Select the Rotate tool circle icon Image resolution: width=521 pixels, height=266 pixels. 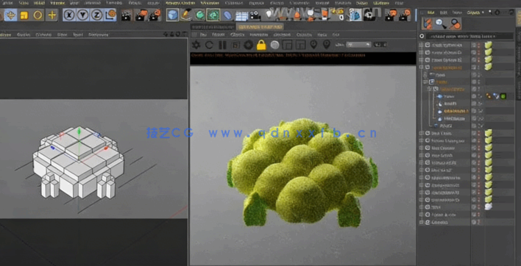tap(38, 15)
